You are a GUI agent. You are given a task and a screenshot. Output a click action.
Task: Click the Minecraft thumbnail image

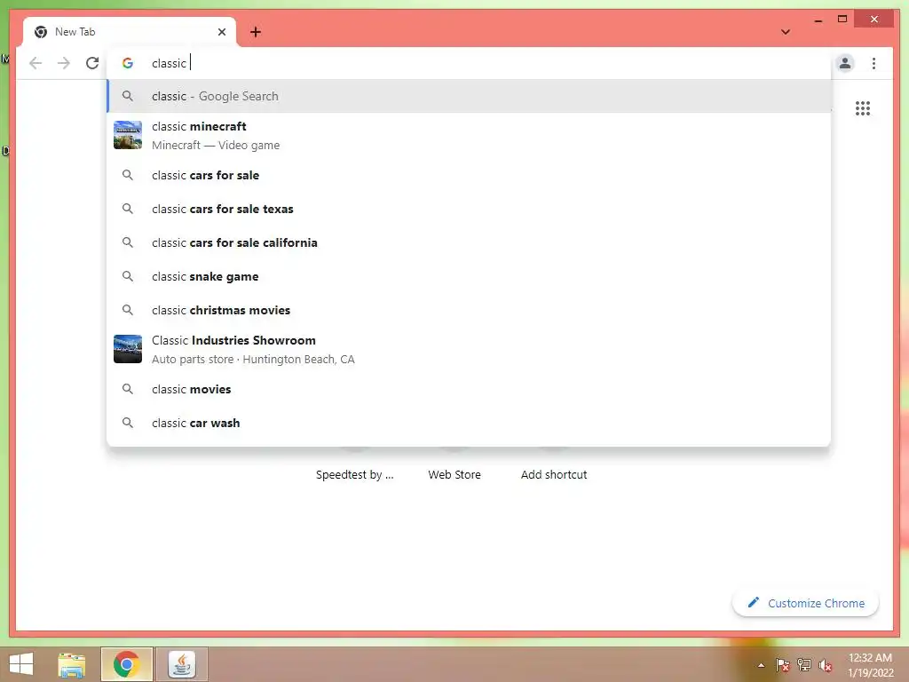[128, 135]
